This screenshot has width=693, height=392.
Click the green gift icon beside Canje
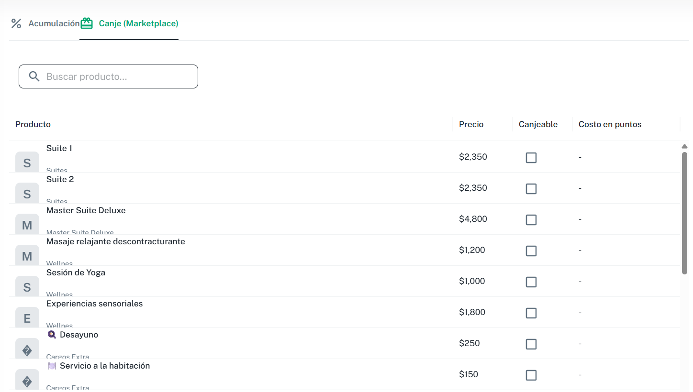[87, 22]
